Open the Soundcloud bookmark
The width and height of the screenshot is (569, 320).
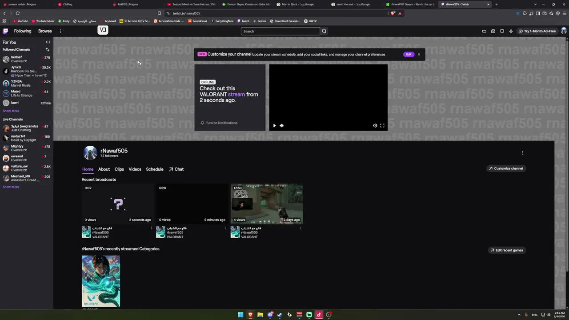point(197,21)
